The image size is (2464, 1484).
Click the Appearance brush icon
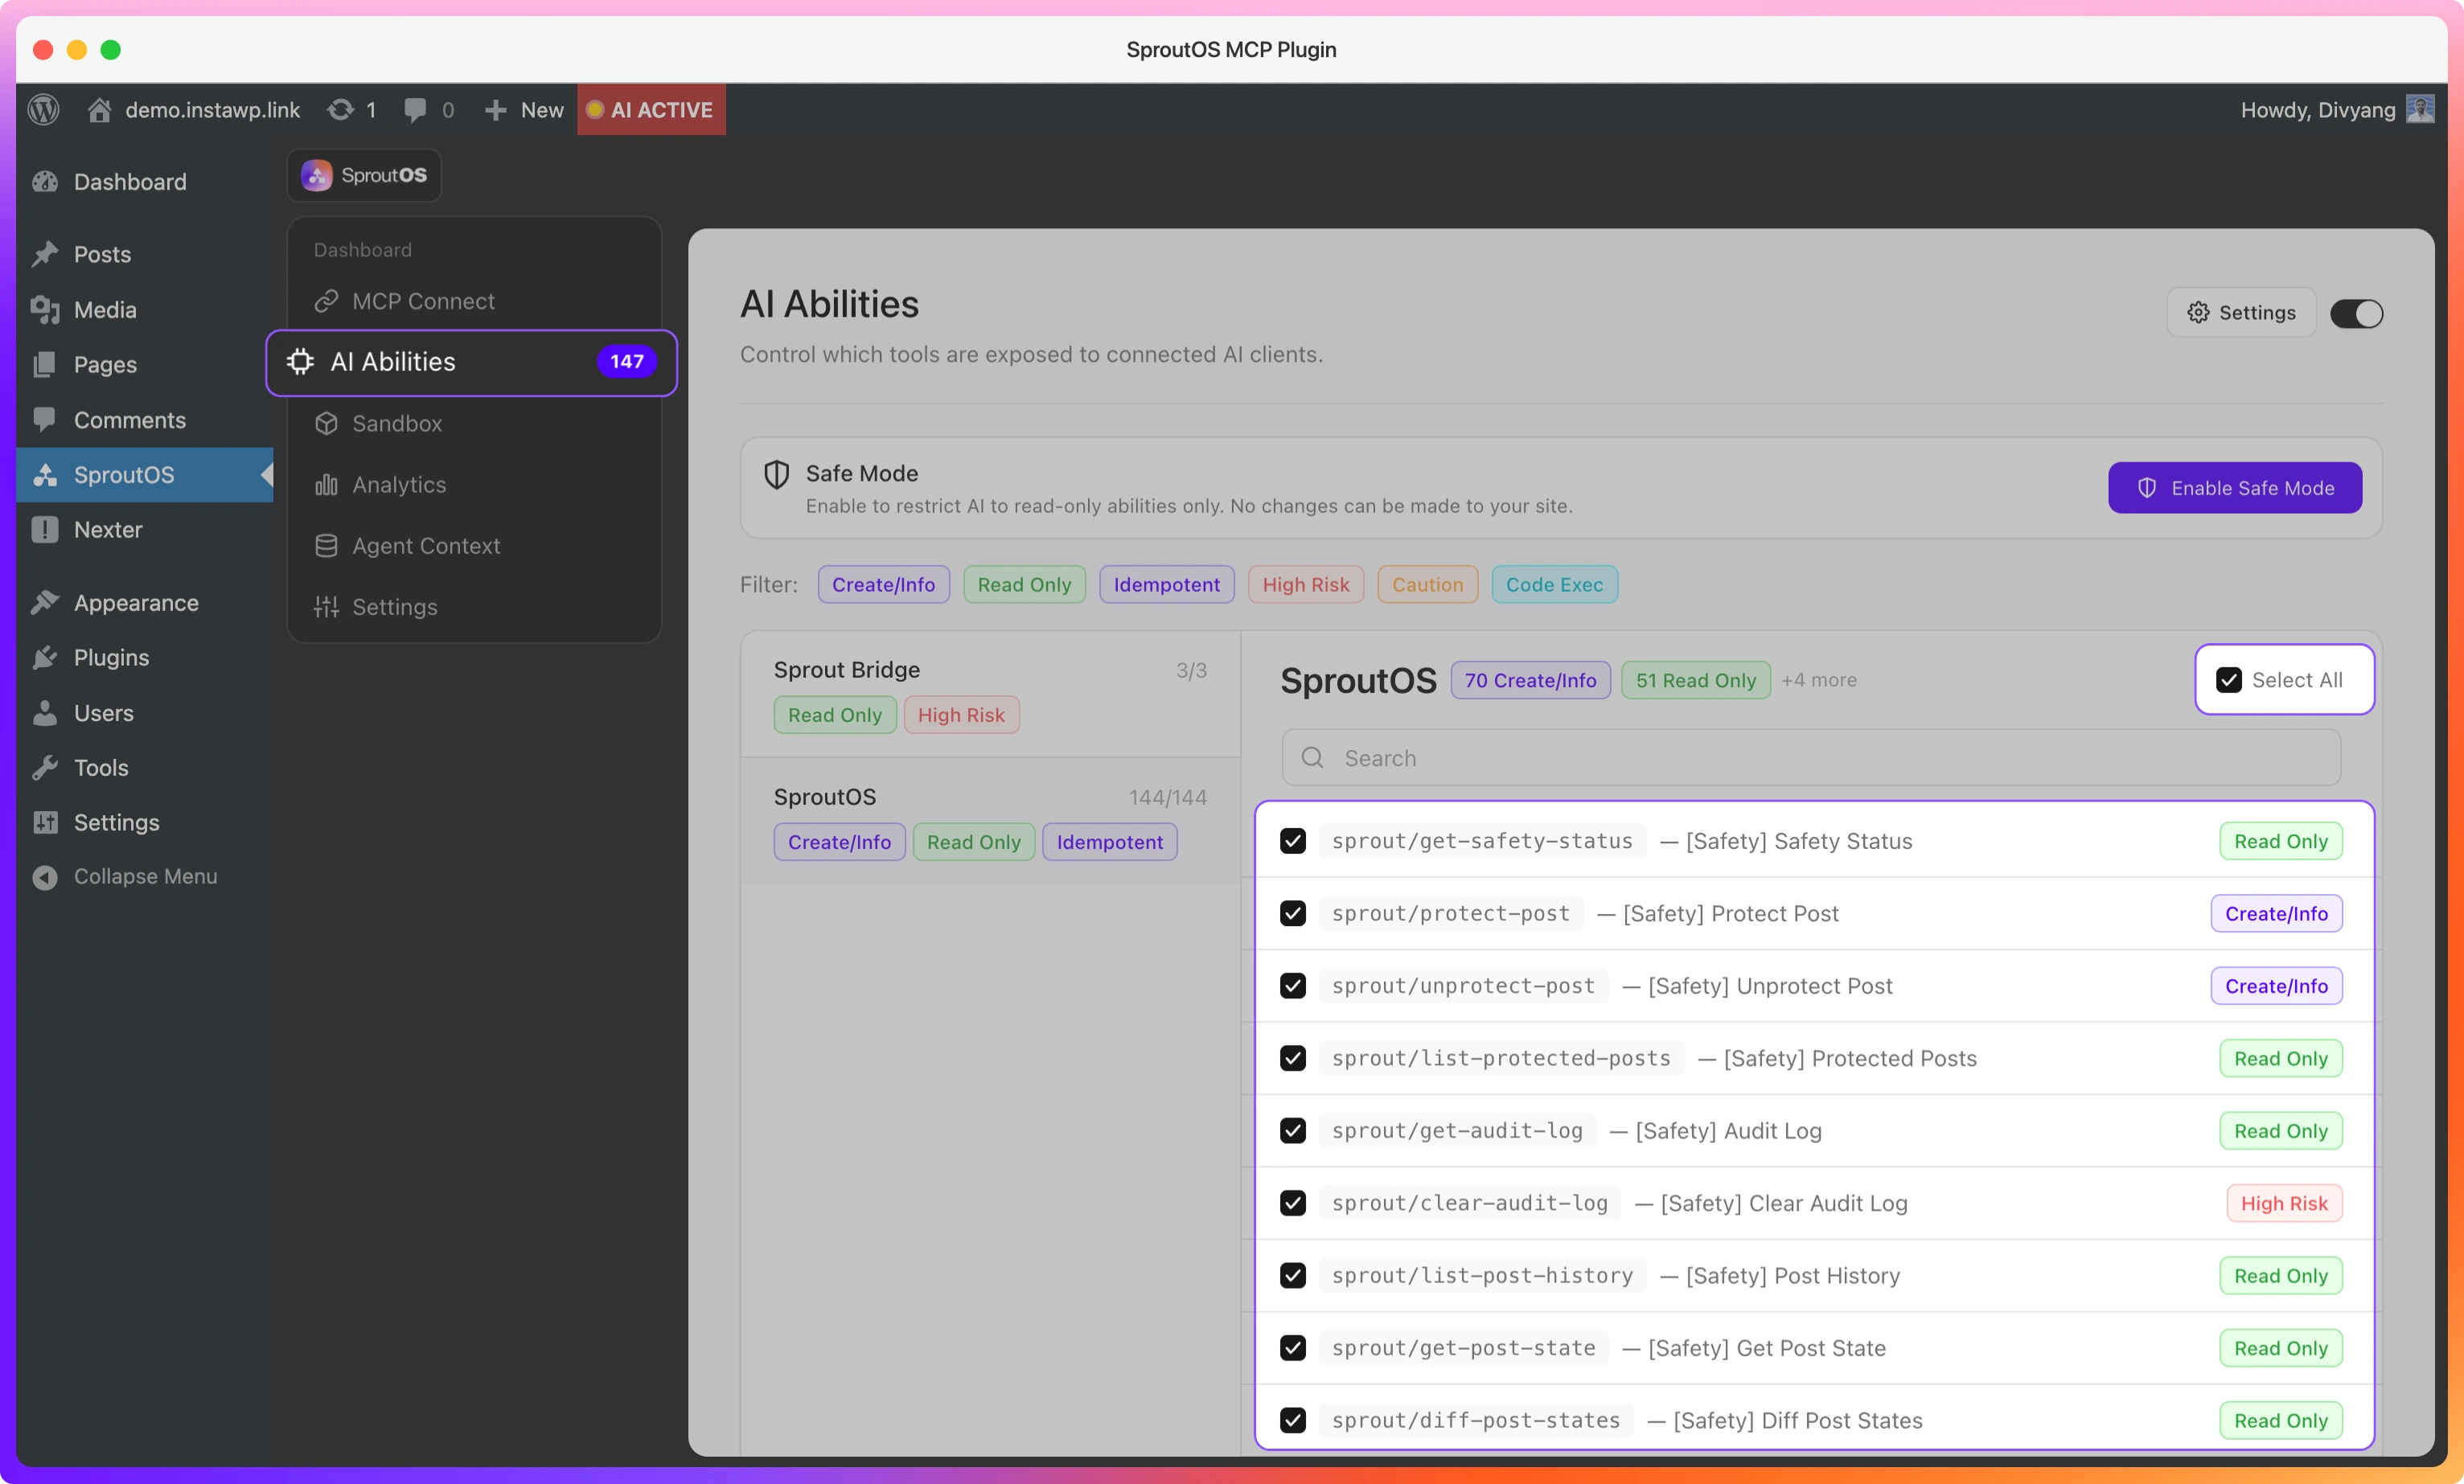click(45, 603)
